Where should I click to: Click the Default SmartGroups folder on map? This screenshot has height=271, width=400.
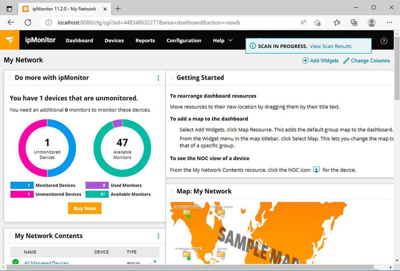pos(186,212)
